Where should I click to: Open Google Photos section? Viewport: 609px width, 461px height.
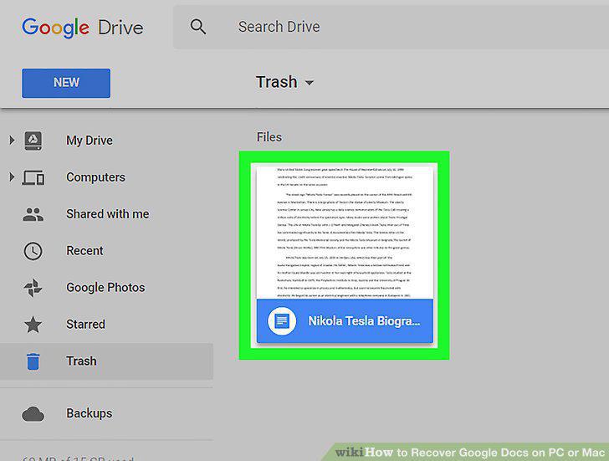tap(105, 288)
